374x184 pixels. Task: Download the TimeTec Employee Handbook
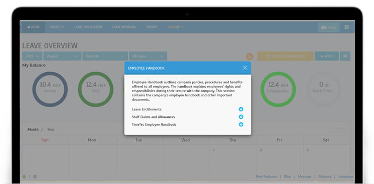[241, 124]
